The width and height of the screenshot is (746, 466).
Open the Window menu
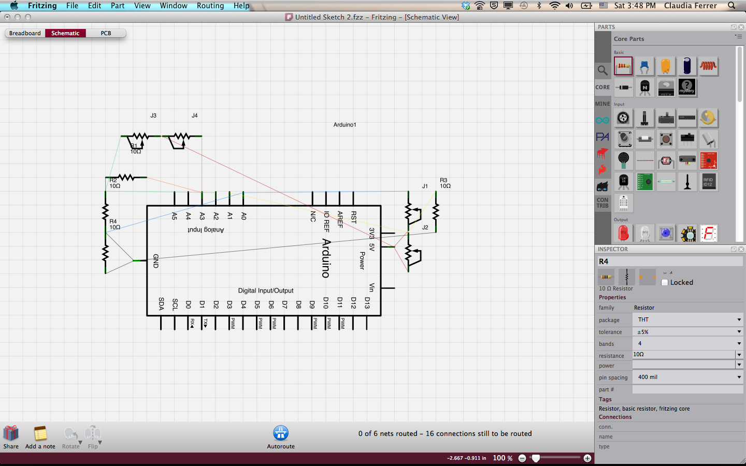point(174,6)
